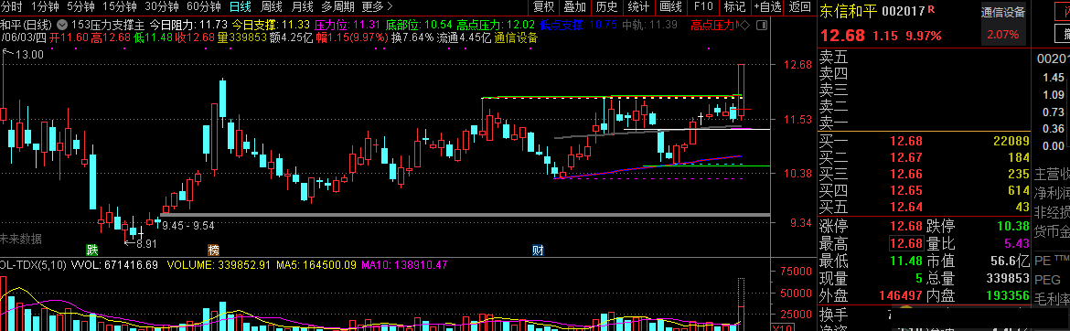Click the 通信设备 2.07% sector box
The width and height of the screenshot is (1070, 331).
tap(1003, 23)
